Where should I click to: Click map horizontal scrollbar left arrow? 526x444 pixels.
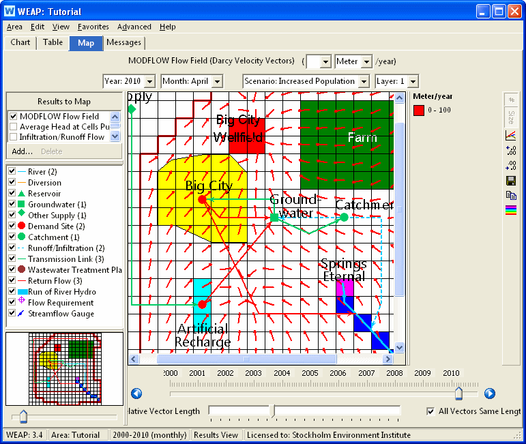click(x=134, y=359)
